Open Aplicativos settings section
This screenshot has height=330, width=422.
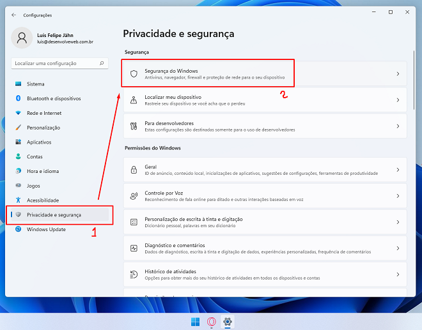click(59, 142)
